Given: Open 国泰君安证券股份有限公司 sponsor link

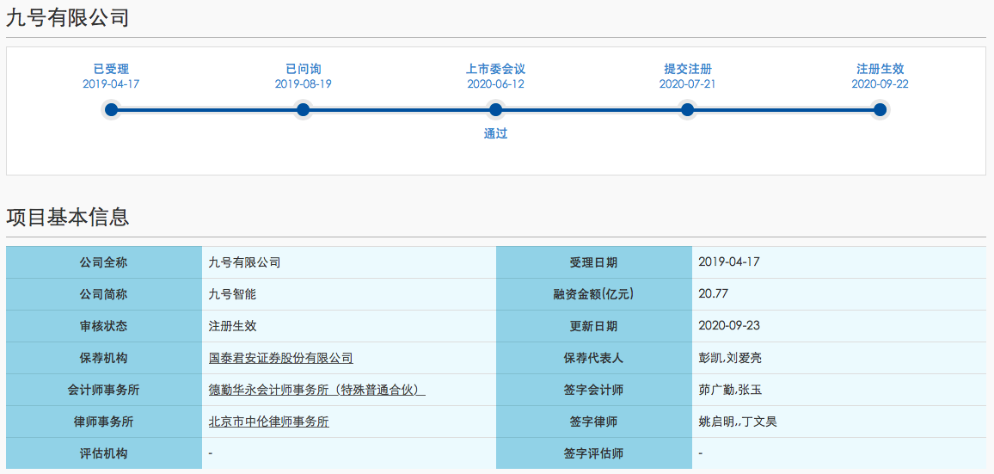Looking at the screenshot, I should [281, 359].
